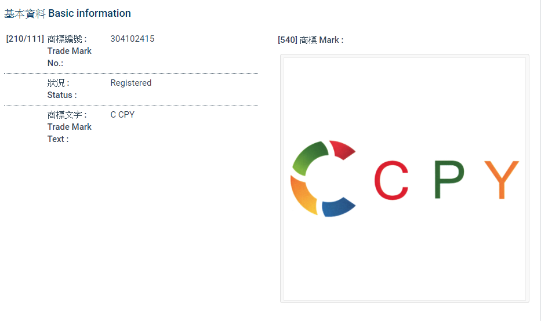This screenshot has width=541, height=321.
Task: Click the 商標編號 Chinese label
Action: 67,39
